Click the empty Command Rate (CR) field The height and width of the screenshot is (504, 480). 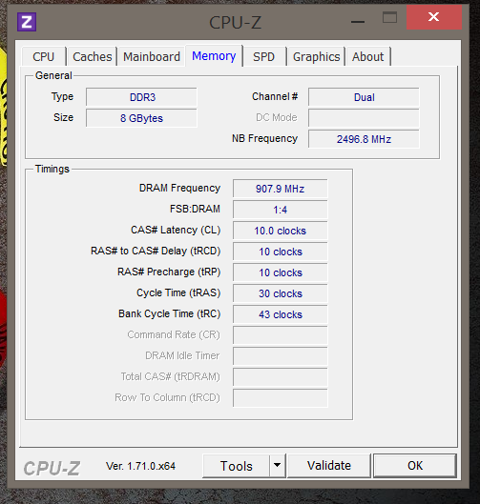281,335
